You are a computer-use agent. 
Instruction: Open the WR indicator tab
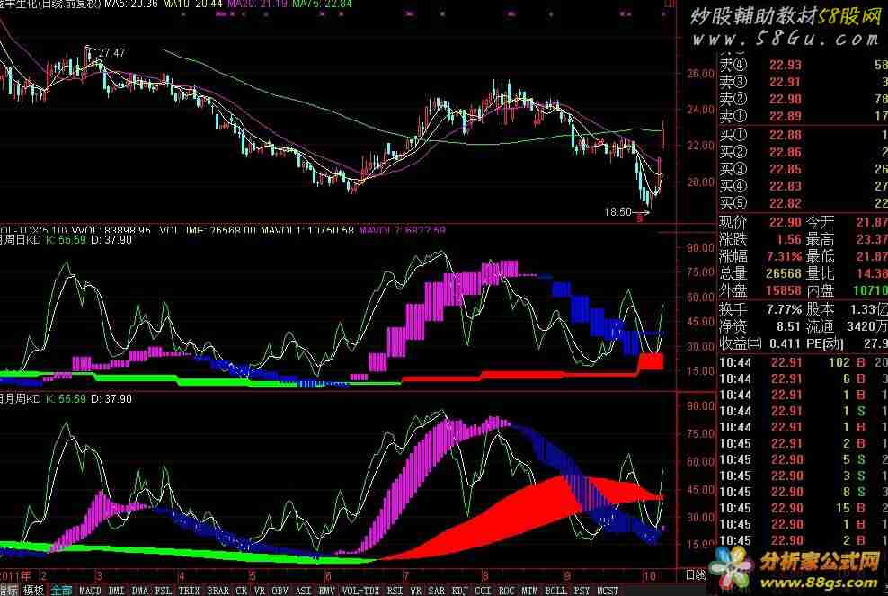coord(415,591)
